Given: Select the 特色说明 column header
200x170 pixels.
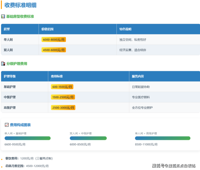Looking at the screenshot, I should pos(125,29).
